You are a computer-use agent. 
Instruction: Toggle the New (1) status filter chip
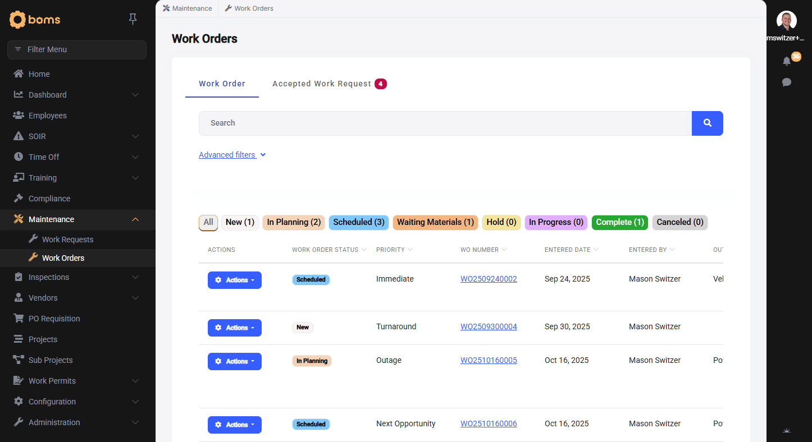click(239, 222)
